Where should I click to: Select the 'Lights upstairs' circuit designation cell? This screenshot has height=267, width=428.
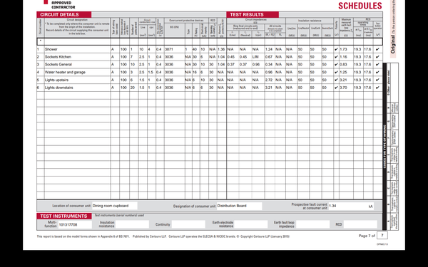(77, 80)
